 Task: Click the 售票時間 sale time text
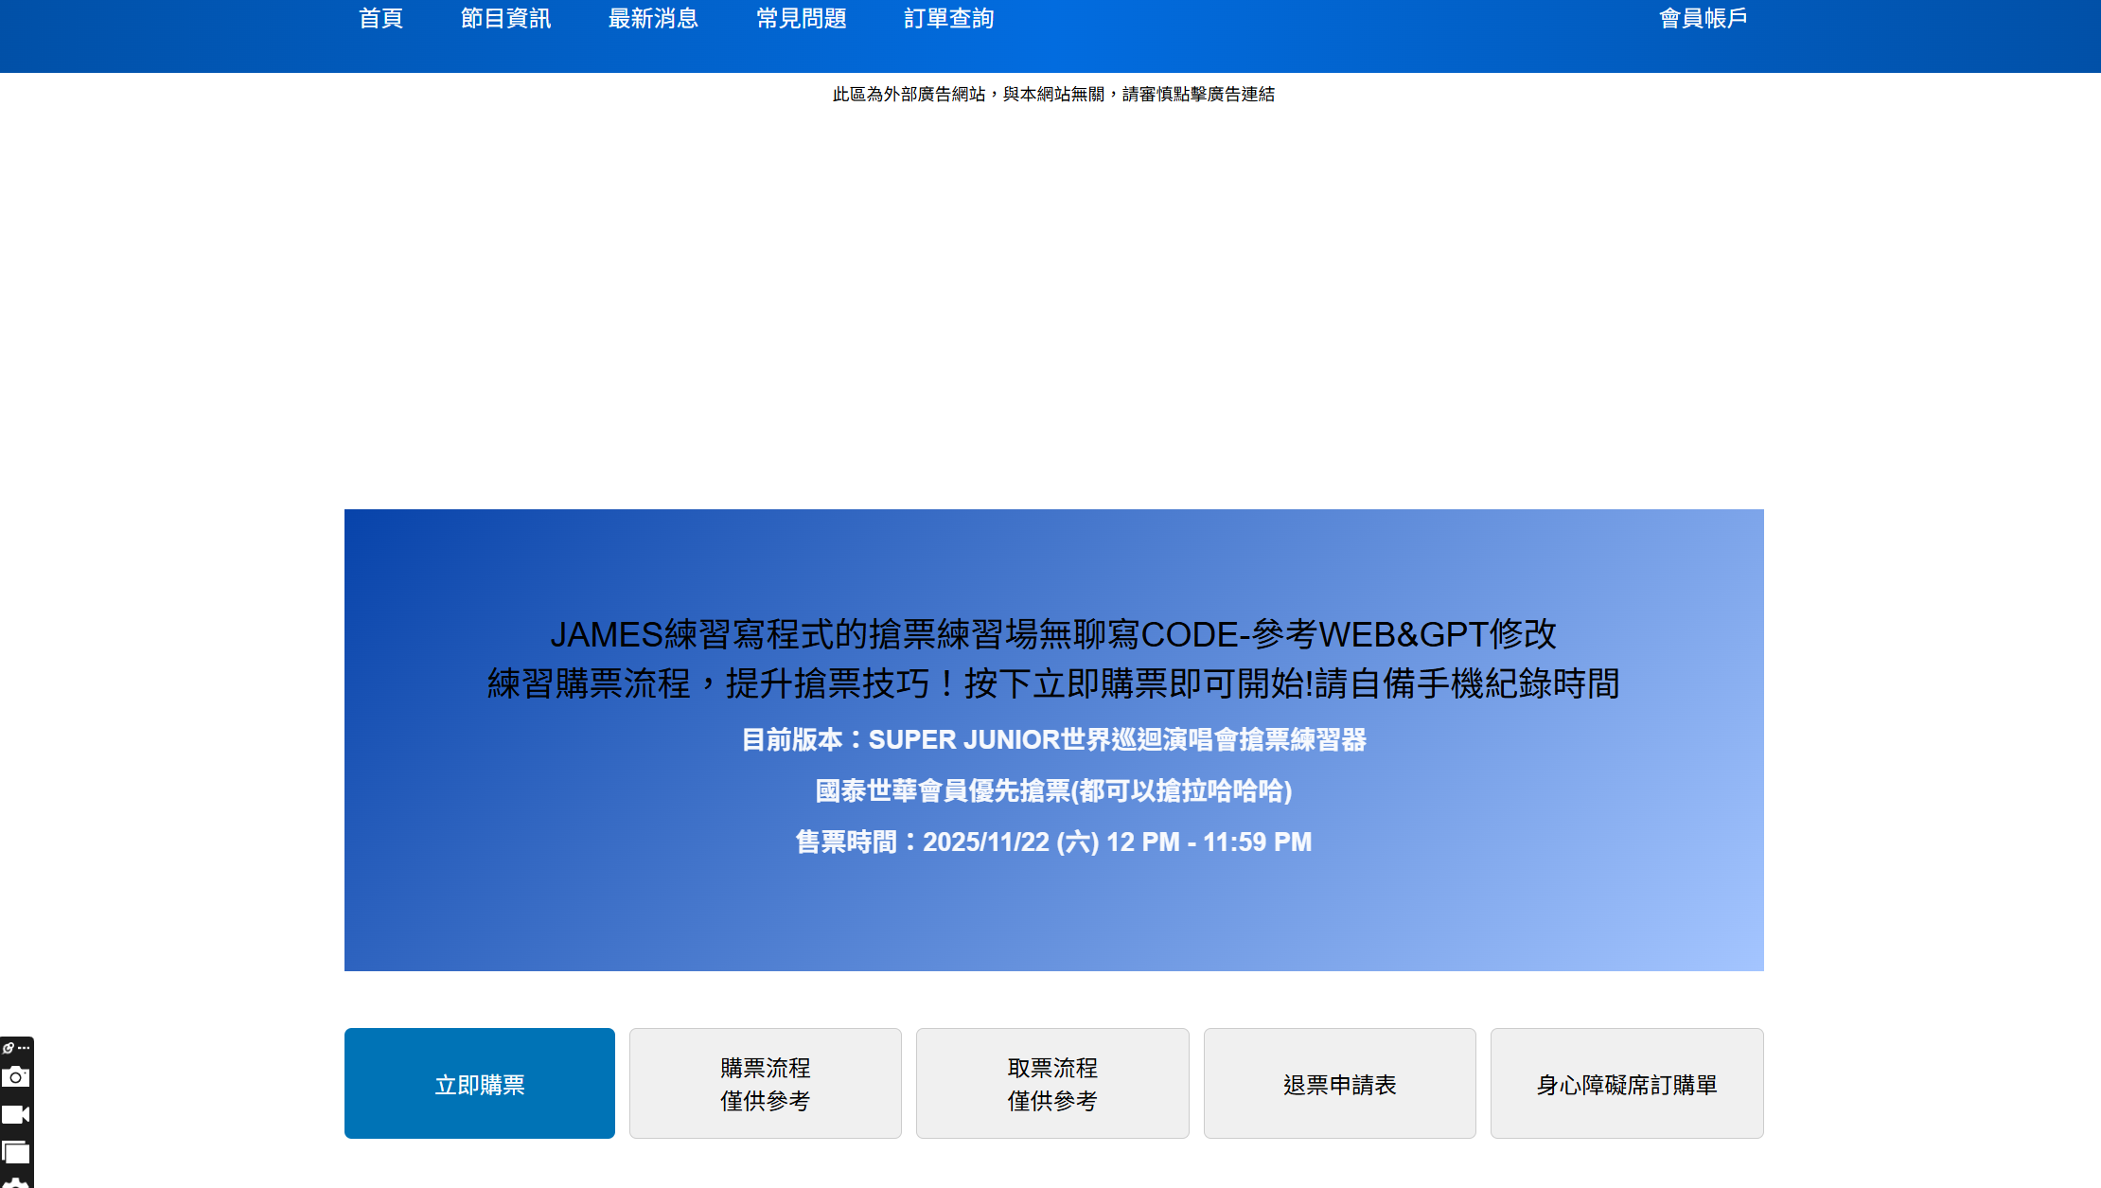[x=1052, y=842]
